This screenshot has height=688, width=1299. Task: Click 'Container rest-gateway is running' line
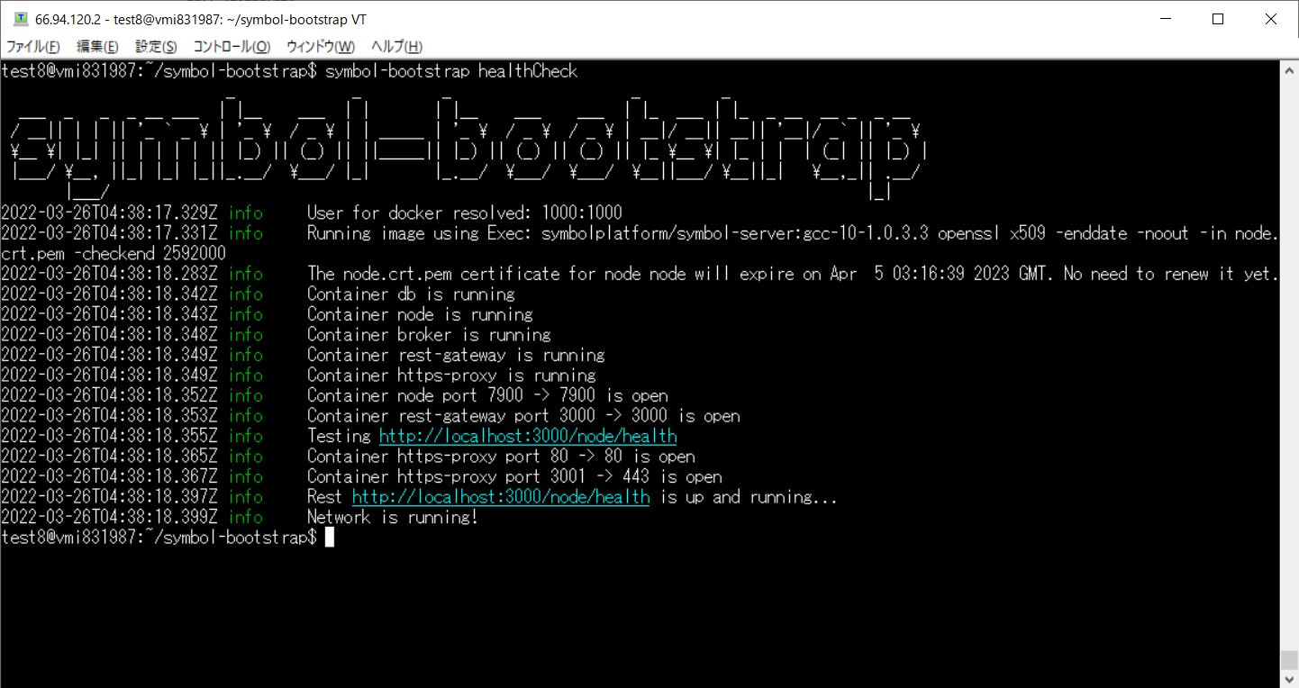pyautogui.click(x=456, y=355)
